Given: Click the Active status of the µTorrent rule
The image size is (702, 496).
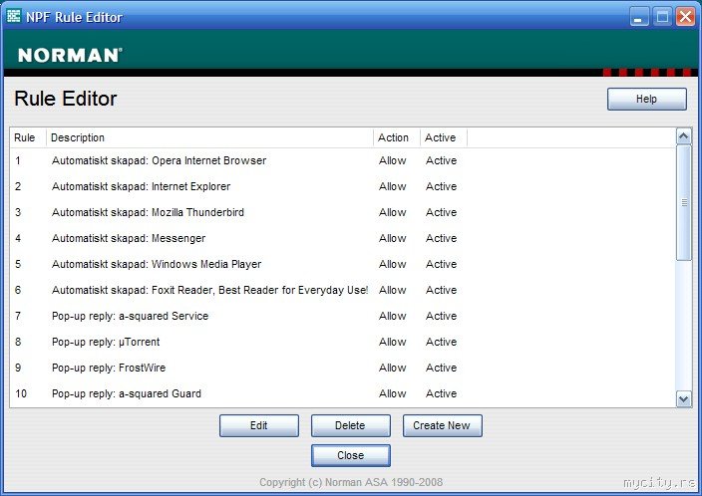Looking at the screenshot, I should click(x=441, y=343).
